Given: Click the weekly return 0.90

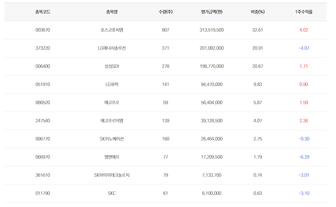Looking at the screenshot, I should pyautogui.click(x=304, y=84).
